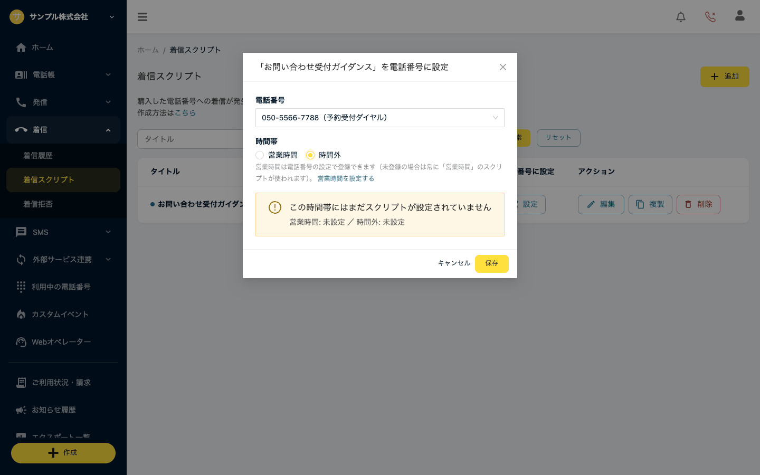Click the 複製 button in the row

click(650, 204)
